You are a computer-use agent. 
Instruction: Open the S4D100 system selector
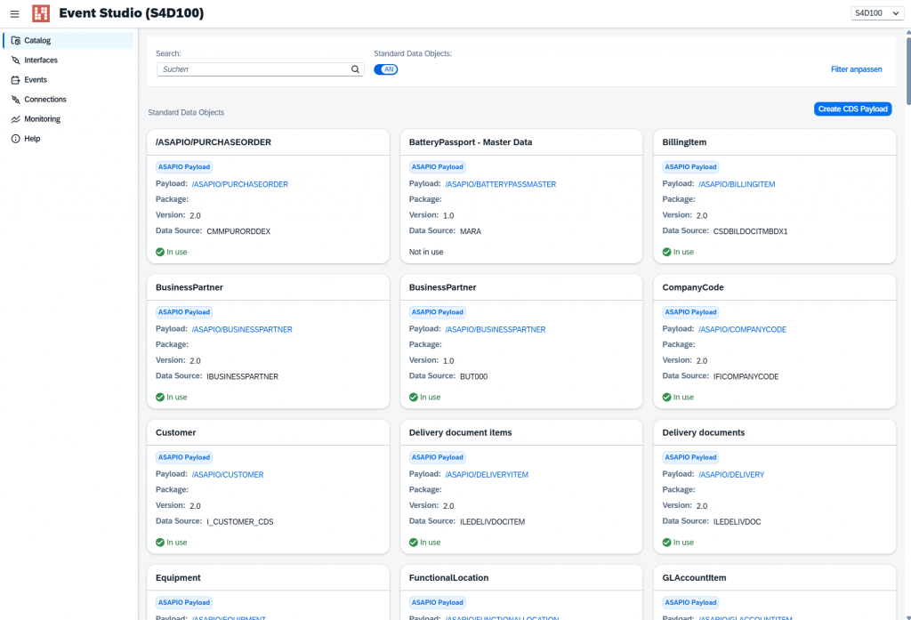click(876, 12)
